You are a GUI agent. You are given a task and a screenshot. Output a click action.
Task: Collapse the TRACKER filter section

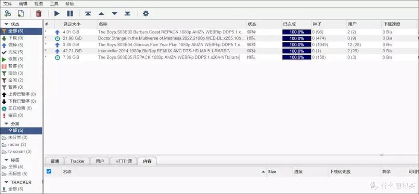[x=7, y=182]
